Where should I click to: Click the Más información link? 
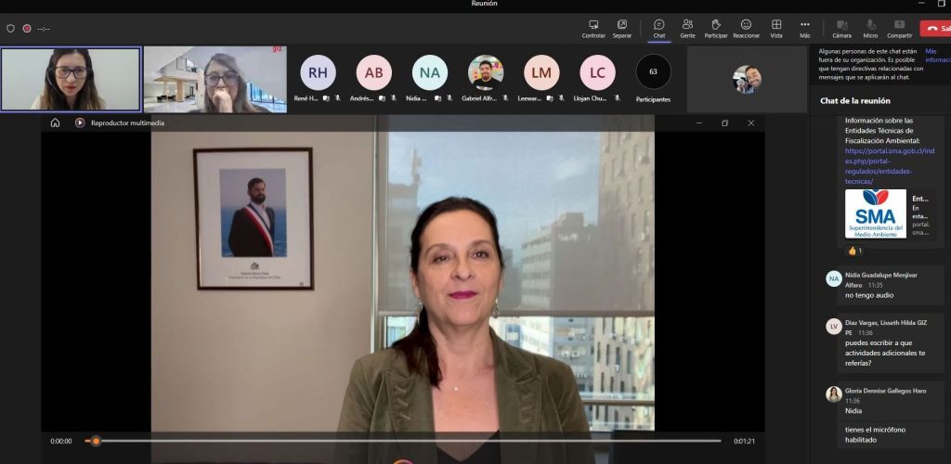[936, 55]
